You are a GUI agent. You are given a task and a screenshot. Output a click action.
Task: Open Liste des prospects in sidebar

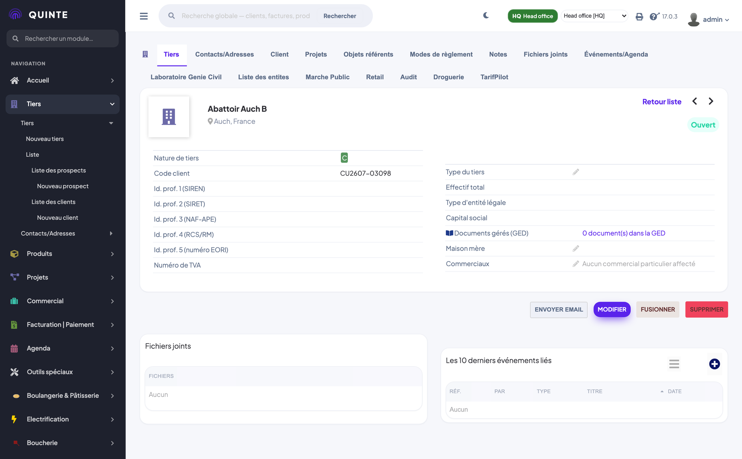click(x=58, y=170)
